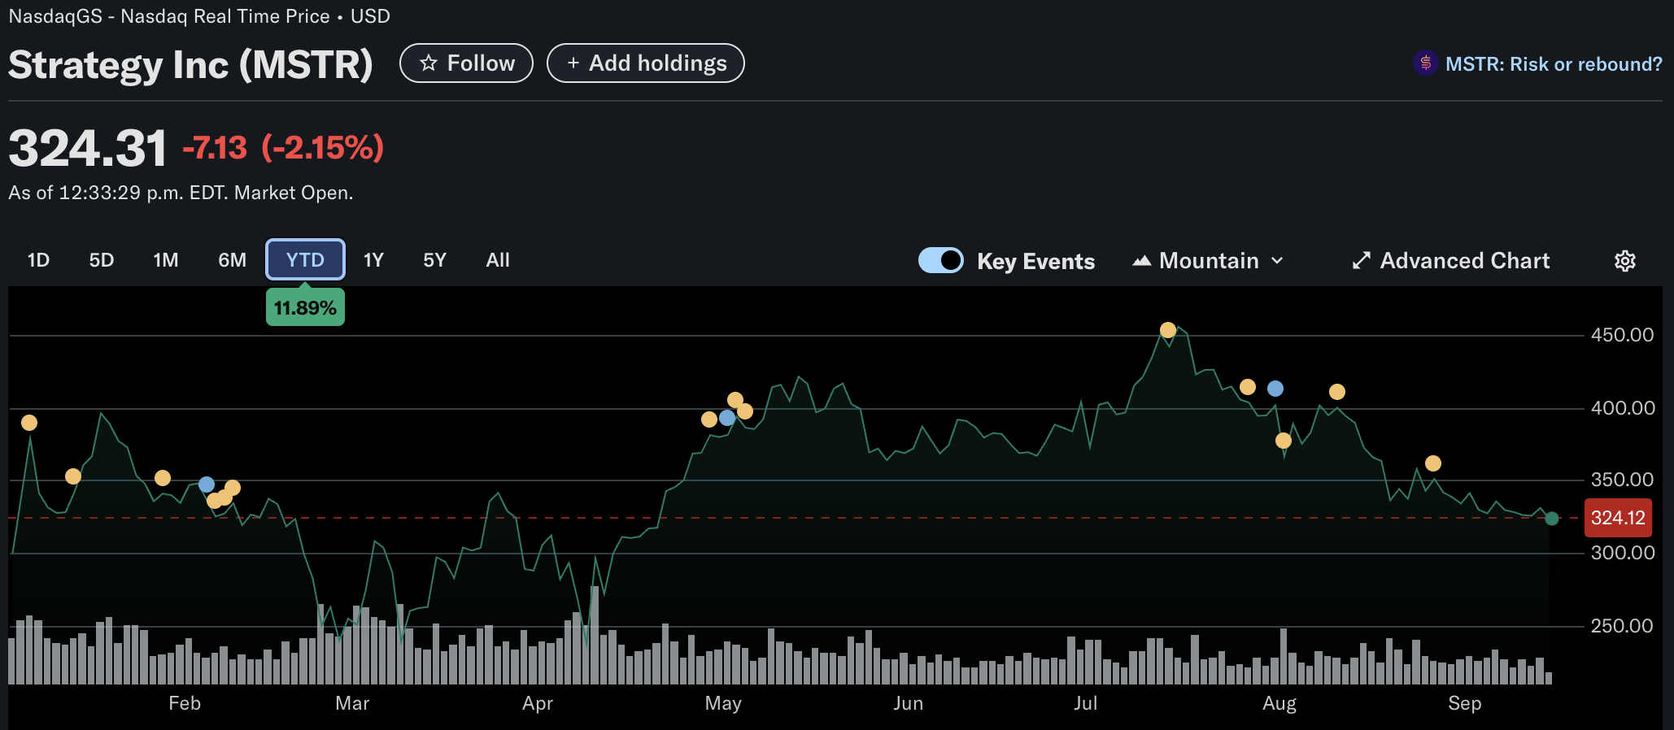Click the purple MSTR analysis dollar icon
Image resolution: width=1674 pixels, height=730 pixels.
pyautogui.click(x=1425, y=63)
